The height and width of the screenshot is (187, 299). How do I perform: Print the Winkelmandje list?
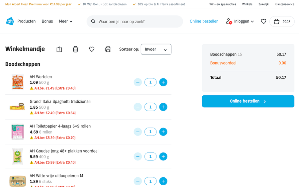click(108, 49)
